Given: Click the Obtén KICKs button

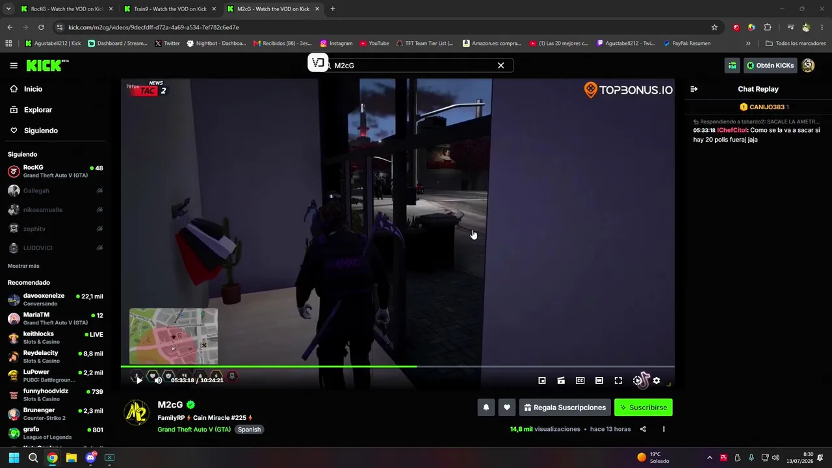Looking at the screenshot, I should [770, 66].
